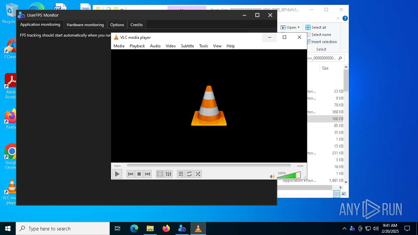The height and width of the screenshot is (235, 418).
Task: Click Select all in File Explorer ribbon
Action: (316, 27)
